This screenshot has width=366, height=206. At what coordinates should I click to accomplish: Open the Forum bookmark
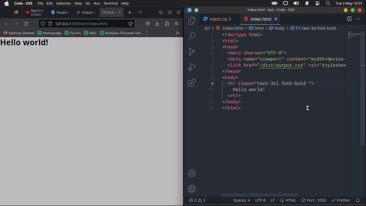tap(73, 33)
